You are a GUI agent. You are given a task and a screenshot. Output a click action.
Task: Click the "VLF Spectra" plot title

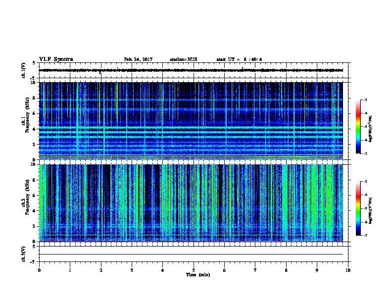56,59
